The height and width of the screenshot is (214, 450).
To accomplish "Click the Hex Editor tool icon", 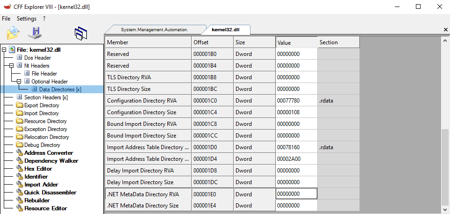I will (x=20, y=169).
